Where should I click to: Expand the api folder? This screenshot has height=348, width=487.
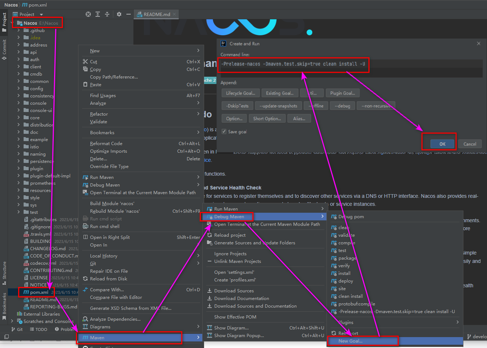tap(19, 52)
